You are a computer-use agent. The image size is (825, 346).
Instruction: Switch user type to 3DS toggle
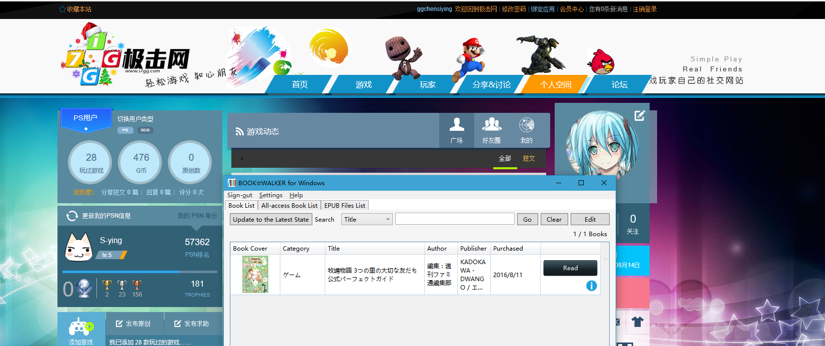tap(145, 130)
